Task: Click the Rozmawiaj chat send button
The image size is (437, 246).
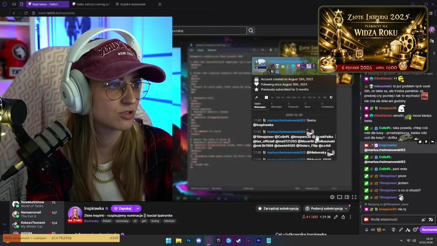Action: pos(428,230)
